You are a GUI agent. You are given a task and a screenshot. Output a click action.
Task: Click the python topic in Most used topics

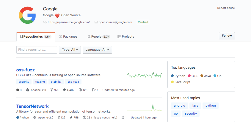tap(211, 105)
